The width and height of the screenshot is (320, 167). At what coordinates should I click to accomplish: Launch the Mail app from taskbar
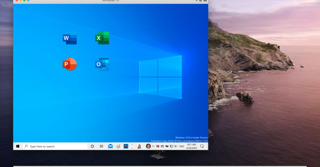coord(110,146)
